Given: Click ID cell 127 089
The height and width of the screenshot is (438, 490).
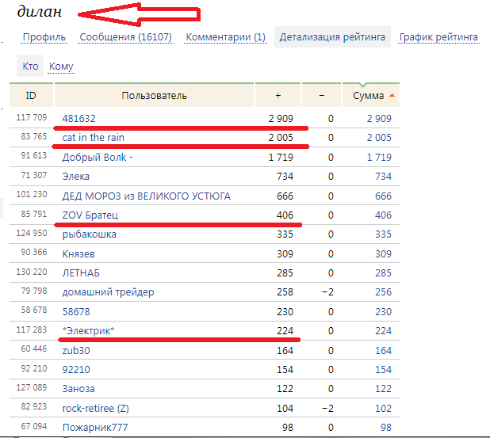Looking at the screenshot, I should [x=31, y=387].
